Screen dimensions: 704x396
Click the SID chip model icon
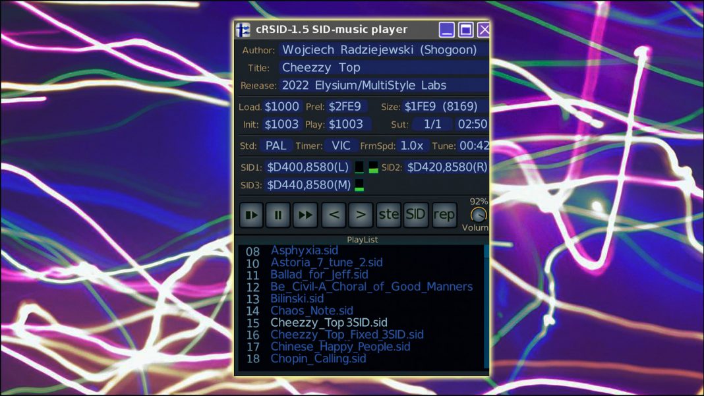point(415,215)
